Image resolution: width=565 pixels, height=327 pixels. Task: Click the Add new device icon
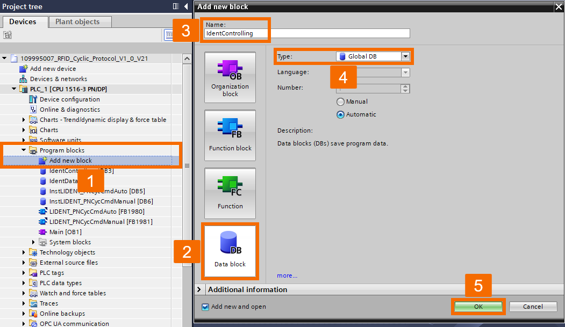(24, 68)
